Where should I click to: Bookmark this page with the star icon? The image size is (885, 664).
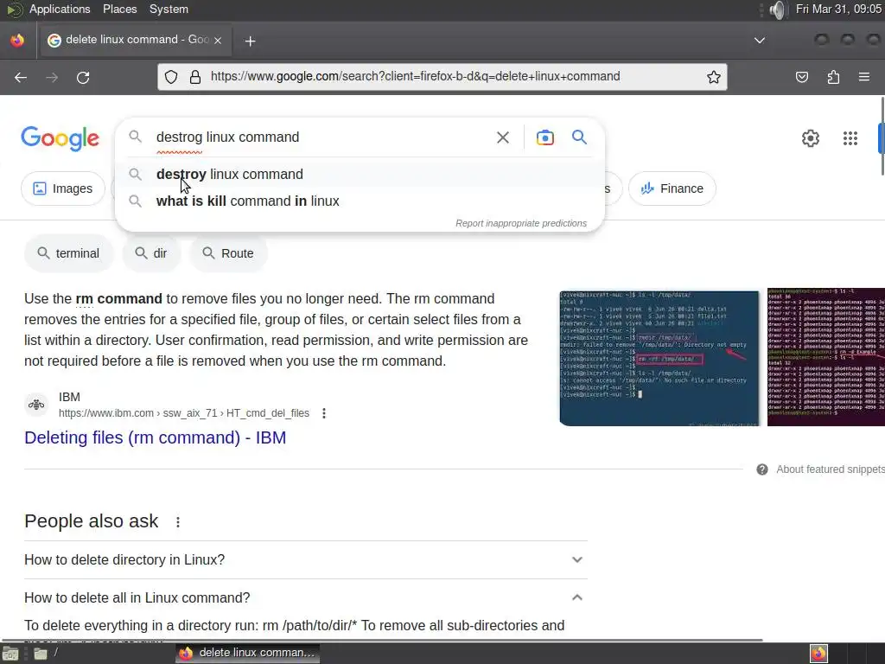pos(713,77)
